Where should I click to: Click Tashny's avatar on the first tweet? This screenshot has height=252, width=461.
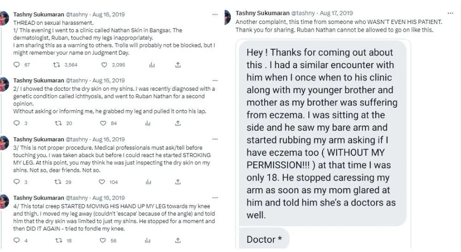tap(5, 19)
